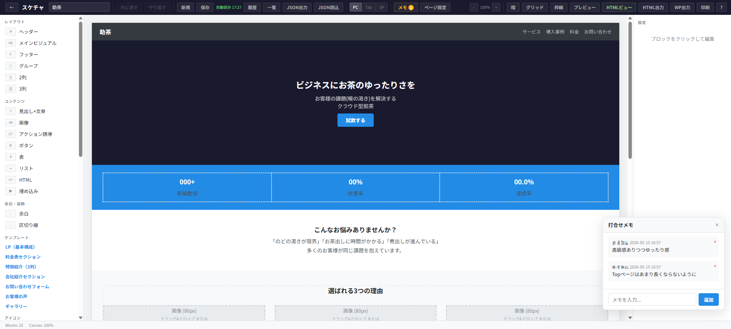Click the left sidebar scroll-down arrow
This screenshot has height=329, width=731.
(x=80, y=318)
